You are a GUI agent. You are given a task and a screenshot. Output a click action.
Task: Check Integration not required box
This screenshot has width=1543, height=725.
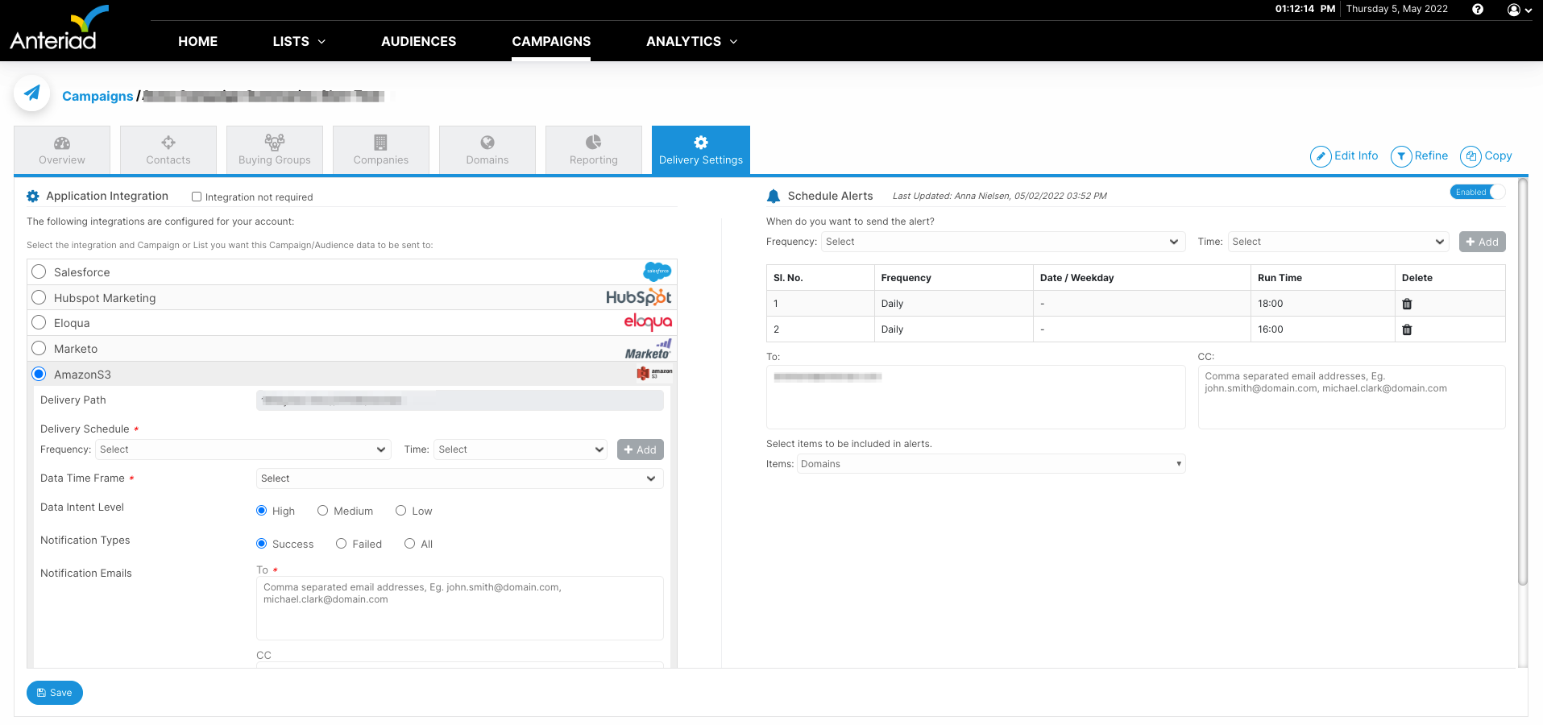click(197, 197)
